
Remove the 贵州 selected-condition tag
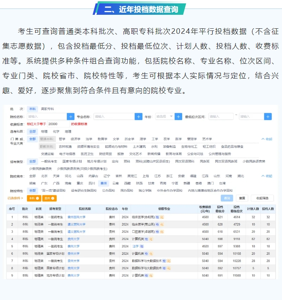pos(53,198)
